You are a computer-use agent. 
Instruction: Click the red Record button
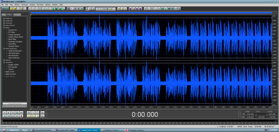21,116
